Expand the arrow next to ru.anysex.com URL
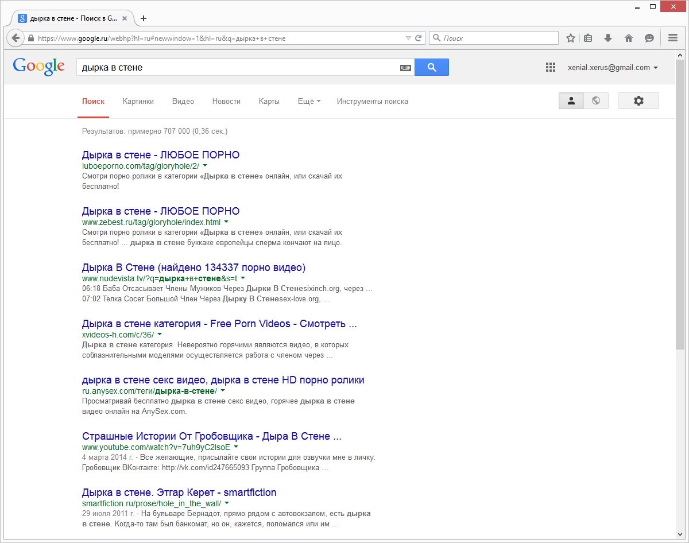Image resolution: width=689 pixels, height=543 pixels. tap(223, 391)
